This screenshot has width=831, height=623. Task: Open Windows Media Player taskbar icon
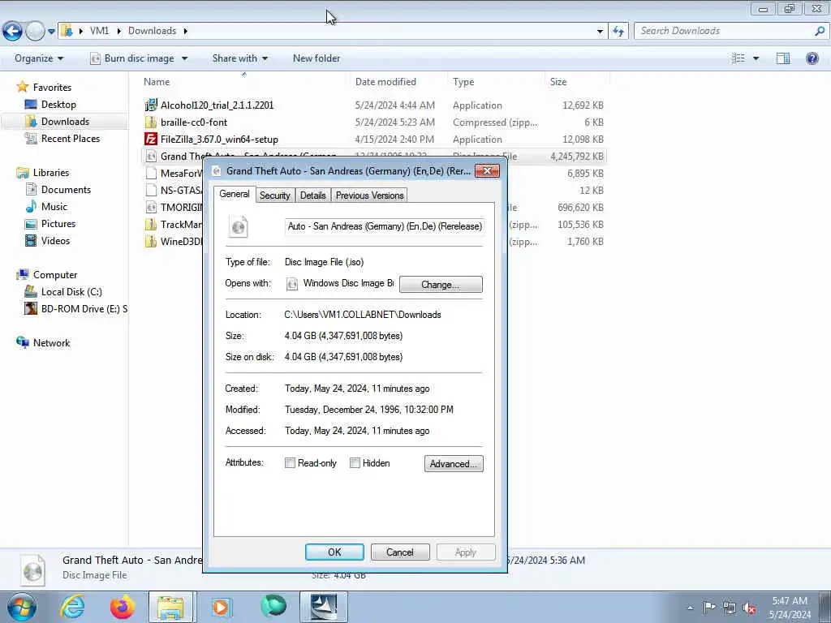point(222,607)
